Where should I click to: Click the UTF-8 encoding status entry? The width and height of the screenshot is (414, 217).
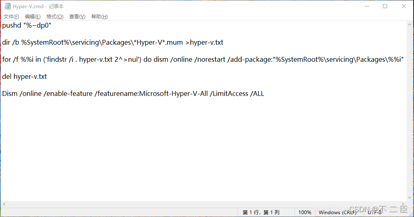[374, 212]
